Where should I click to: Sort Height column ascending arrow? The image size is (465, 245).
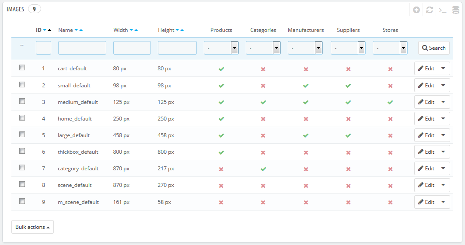[182, 30]
